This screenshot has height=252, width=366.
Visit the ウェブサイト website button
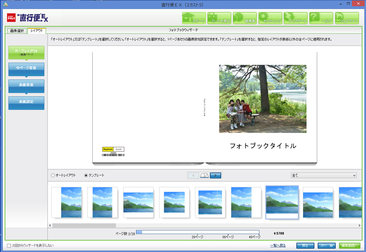tap(346, 18)
